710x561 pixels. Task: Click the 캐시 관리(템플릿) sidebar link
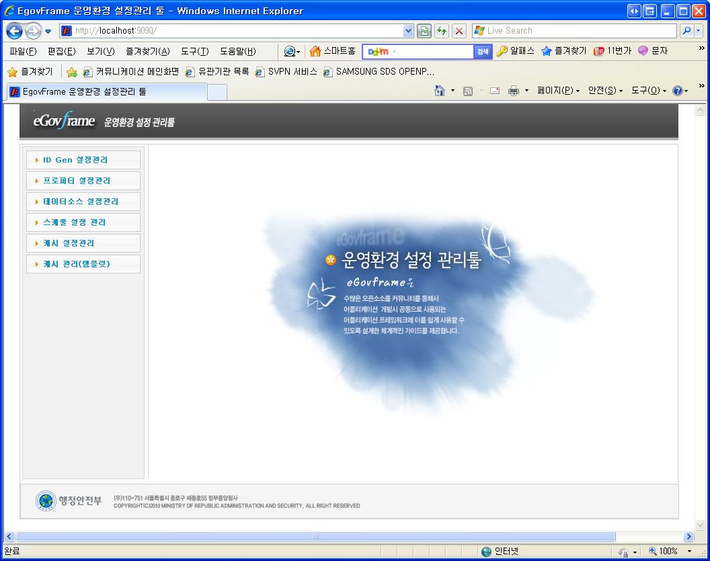click(x=76, y=264)
